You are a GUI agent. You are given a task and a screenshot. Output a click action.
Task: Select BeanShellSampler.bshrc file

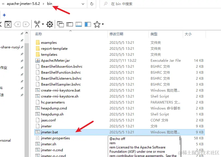click(x=61, y=84)
